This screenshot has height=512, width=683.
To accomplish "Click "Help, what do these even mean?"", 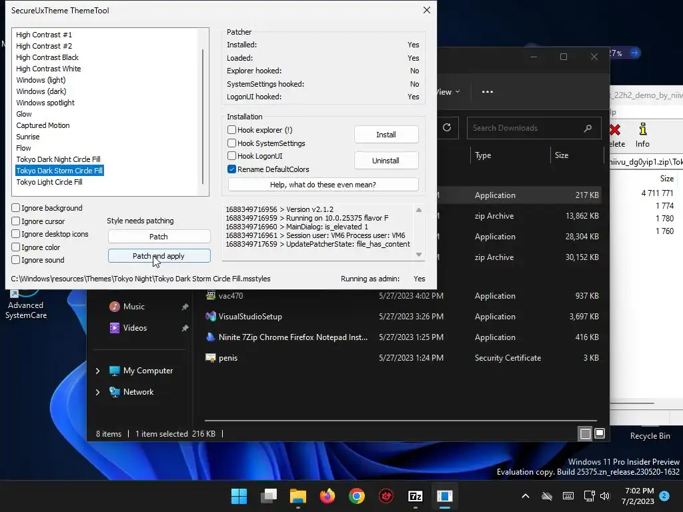I will 323,185.
